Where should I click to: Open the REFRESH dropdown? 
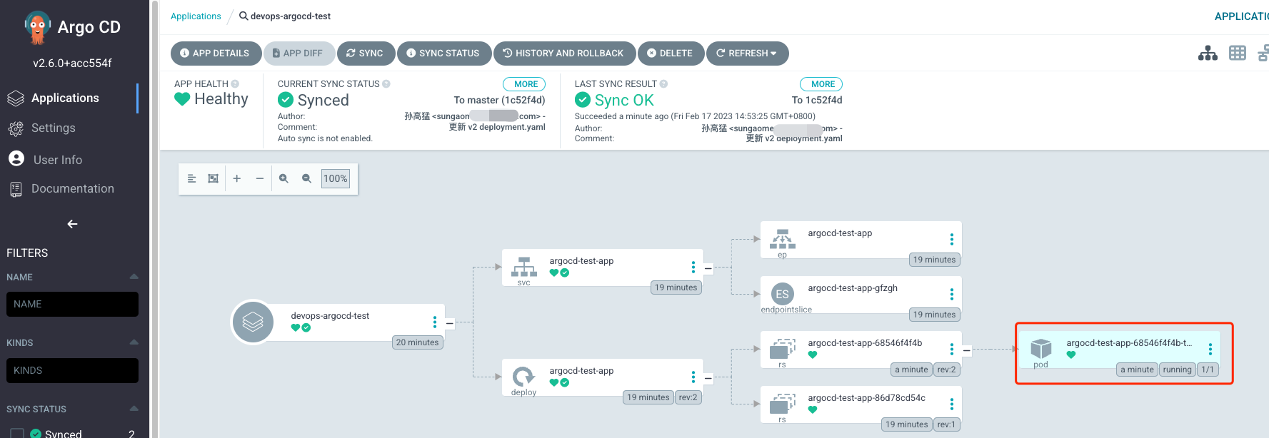point(747,54)
